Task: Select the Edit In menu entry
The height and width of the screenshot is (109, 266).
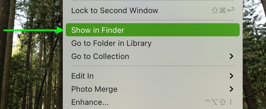Action: click(x=152, y=76)
